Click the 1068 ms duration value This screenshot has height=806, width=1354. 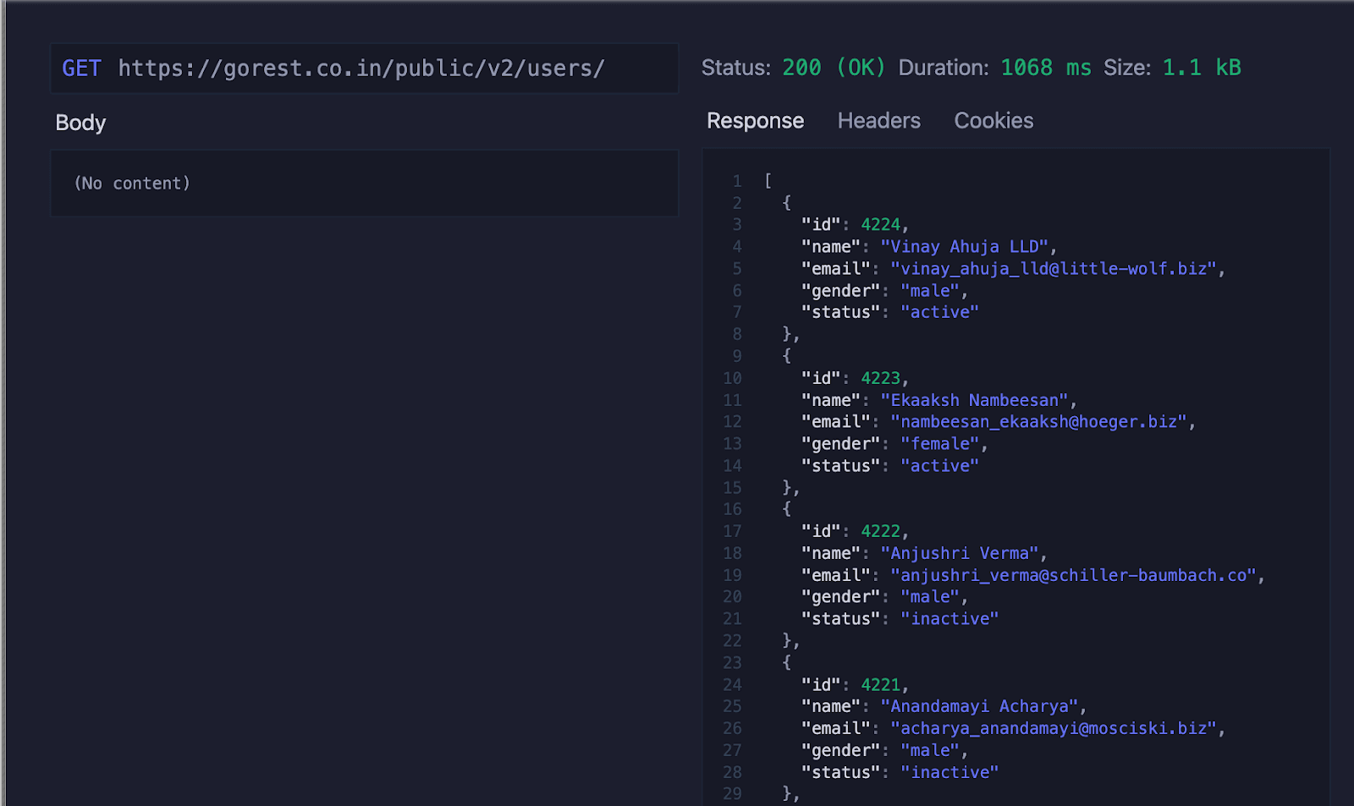[1046, 68]
